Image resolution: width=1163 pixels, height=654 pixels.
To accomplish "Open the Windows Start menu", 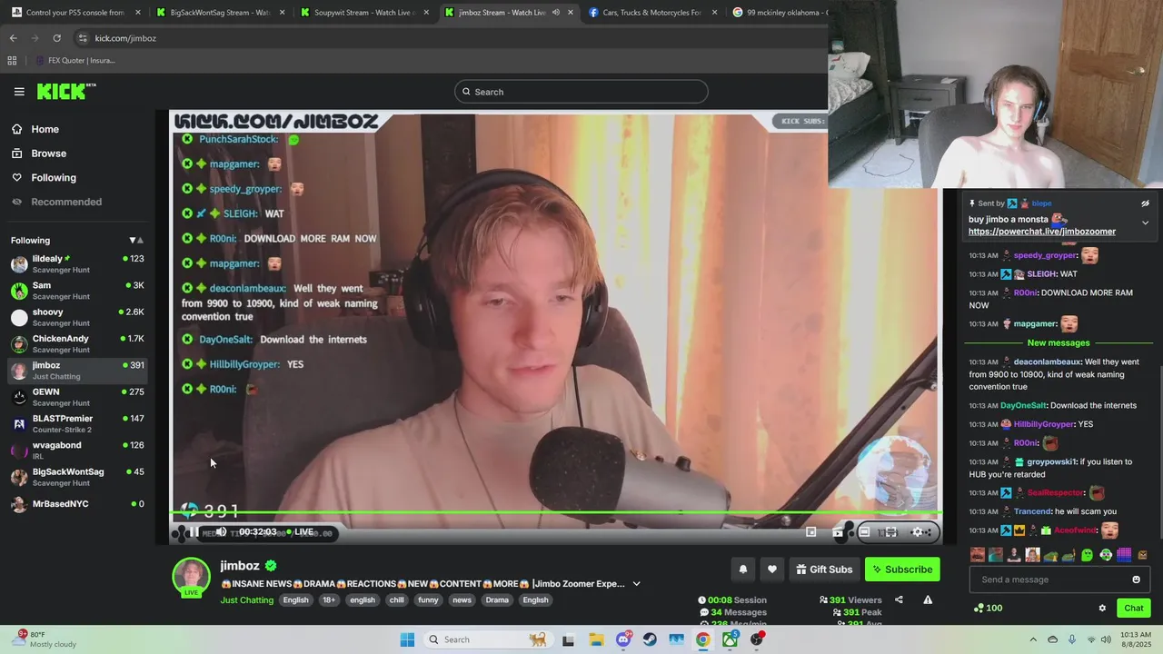I will 407,639.
